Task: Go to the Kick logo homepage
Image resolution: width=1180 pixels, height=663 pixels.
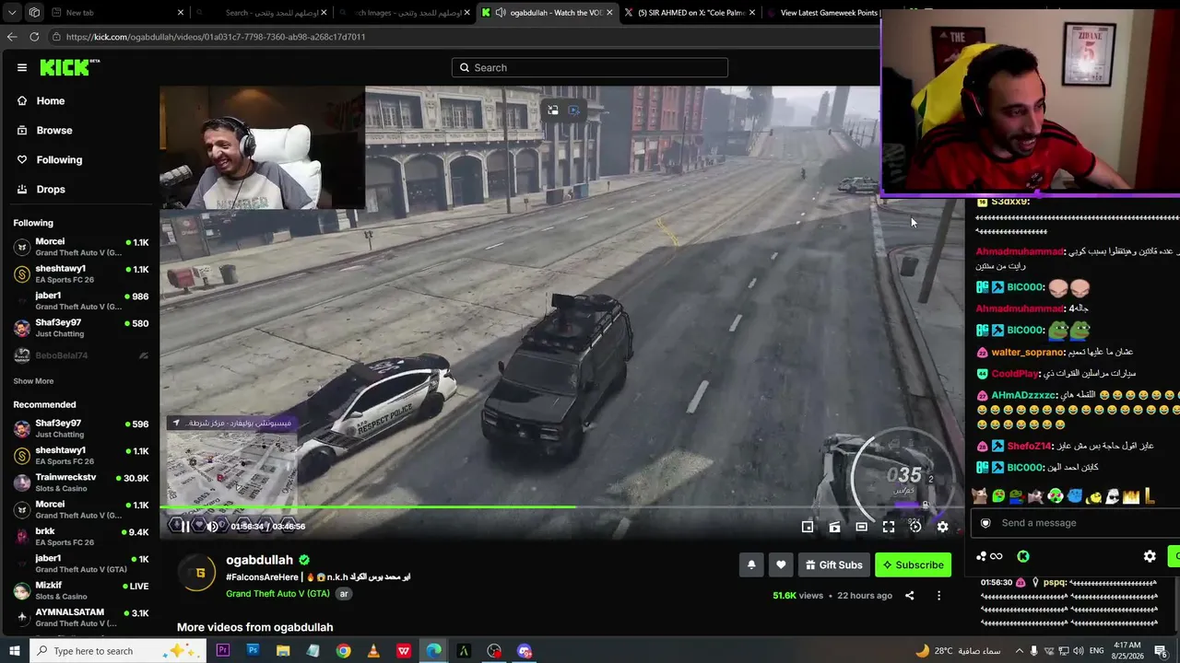Action: [69, 67]
